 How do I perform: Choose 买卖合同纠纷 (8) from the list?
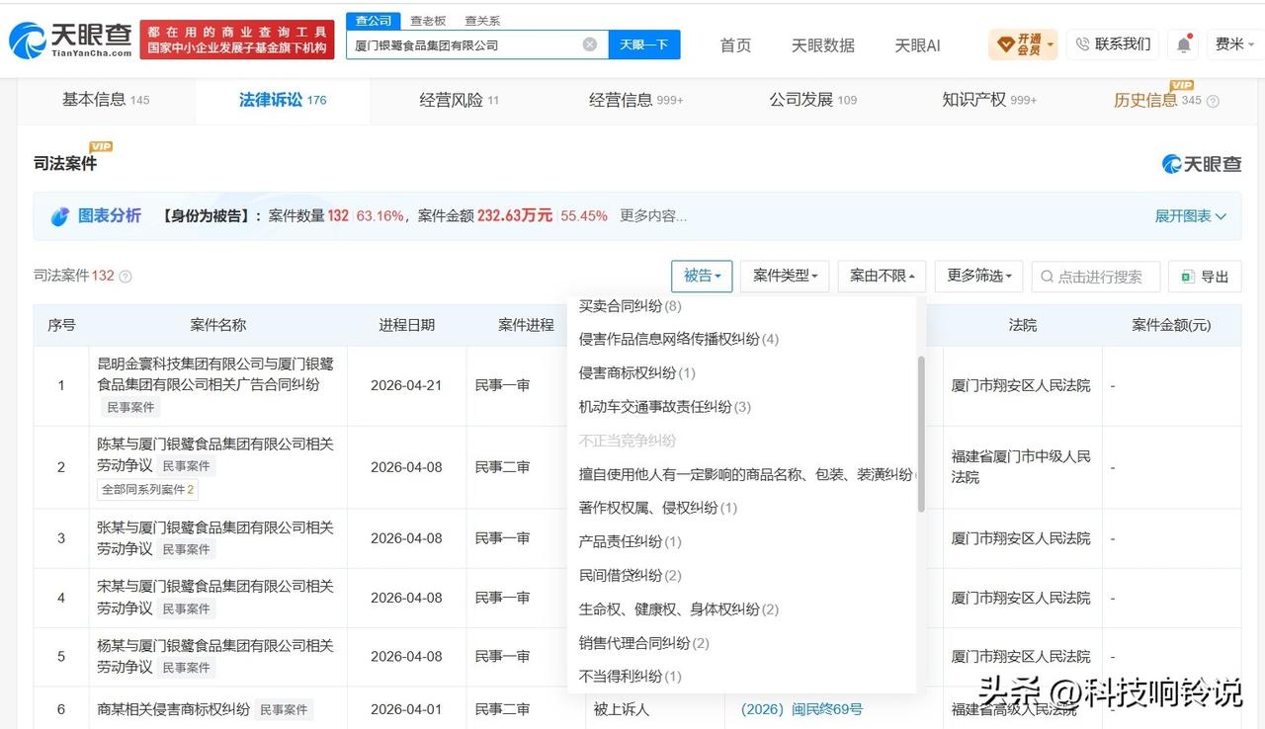tap(631, 306)
